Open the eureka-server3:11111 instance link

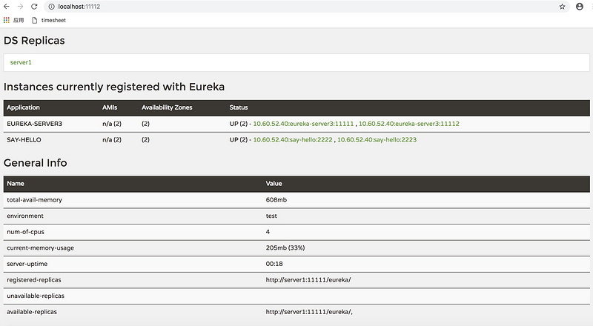303,124
